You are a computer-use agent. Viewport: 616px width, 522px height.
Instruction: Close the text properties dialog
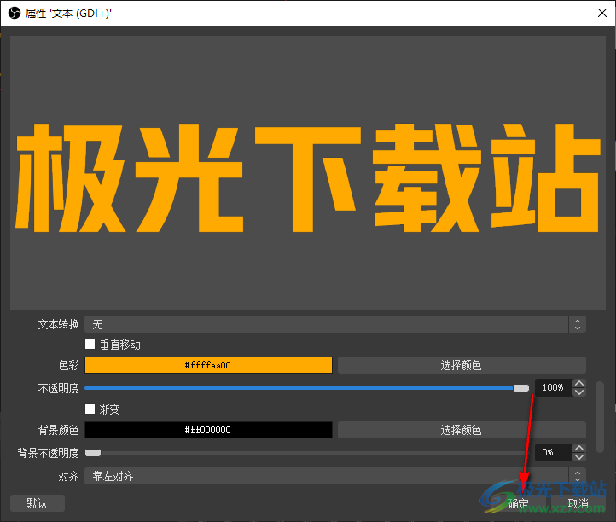[x=601, y=13]
